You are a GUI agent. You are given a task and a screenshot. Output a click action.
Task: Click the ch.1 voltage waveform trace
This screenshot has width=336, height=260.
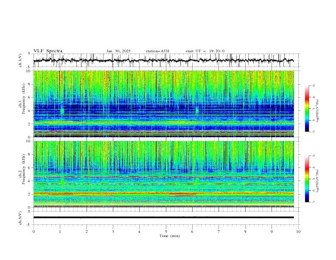pos(163,60)
